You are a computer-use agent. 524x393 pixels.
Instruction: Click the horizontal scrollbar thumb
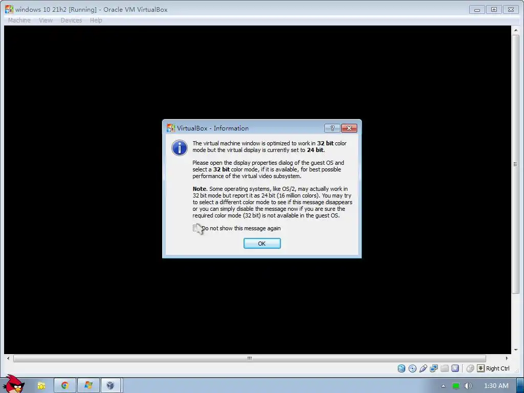point(249,358)
